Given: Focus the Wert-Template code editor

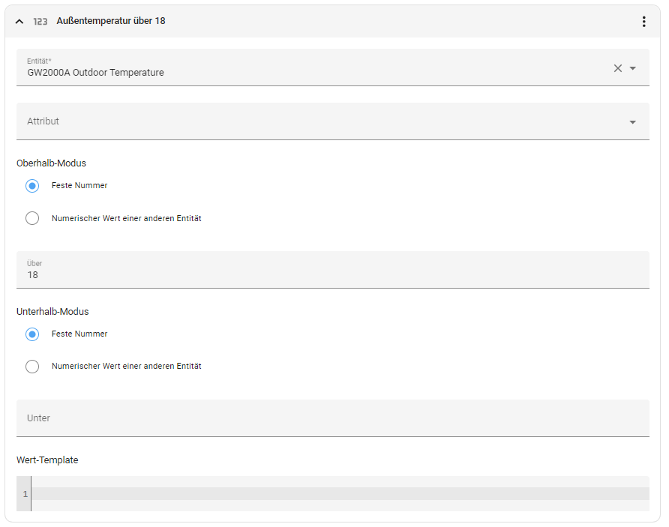Looking at the screenshot, I should 337,494.
